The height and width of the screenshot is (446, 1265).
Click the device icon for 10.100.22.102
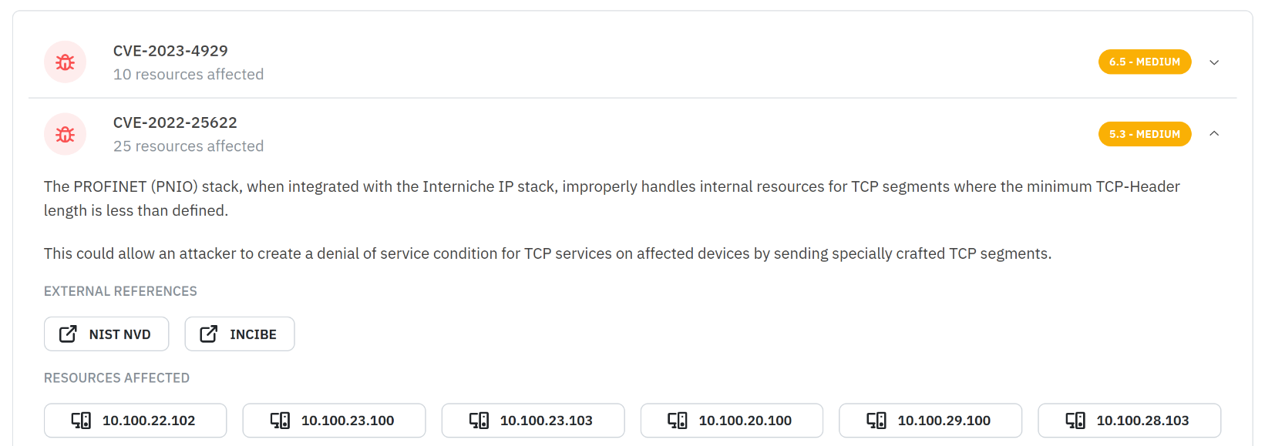pyautogui.click(x=81, y=421)
